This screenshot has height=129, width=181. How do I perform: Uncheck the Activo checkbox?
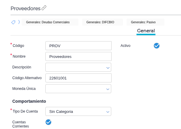click(x=157, y=46)
